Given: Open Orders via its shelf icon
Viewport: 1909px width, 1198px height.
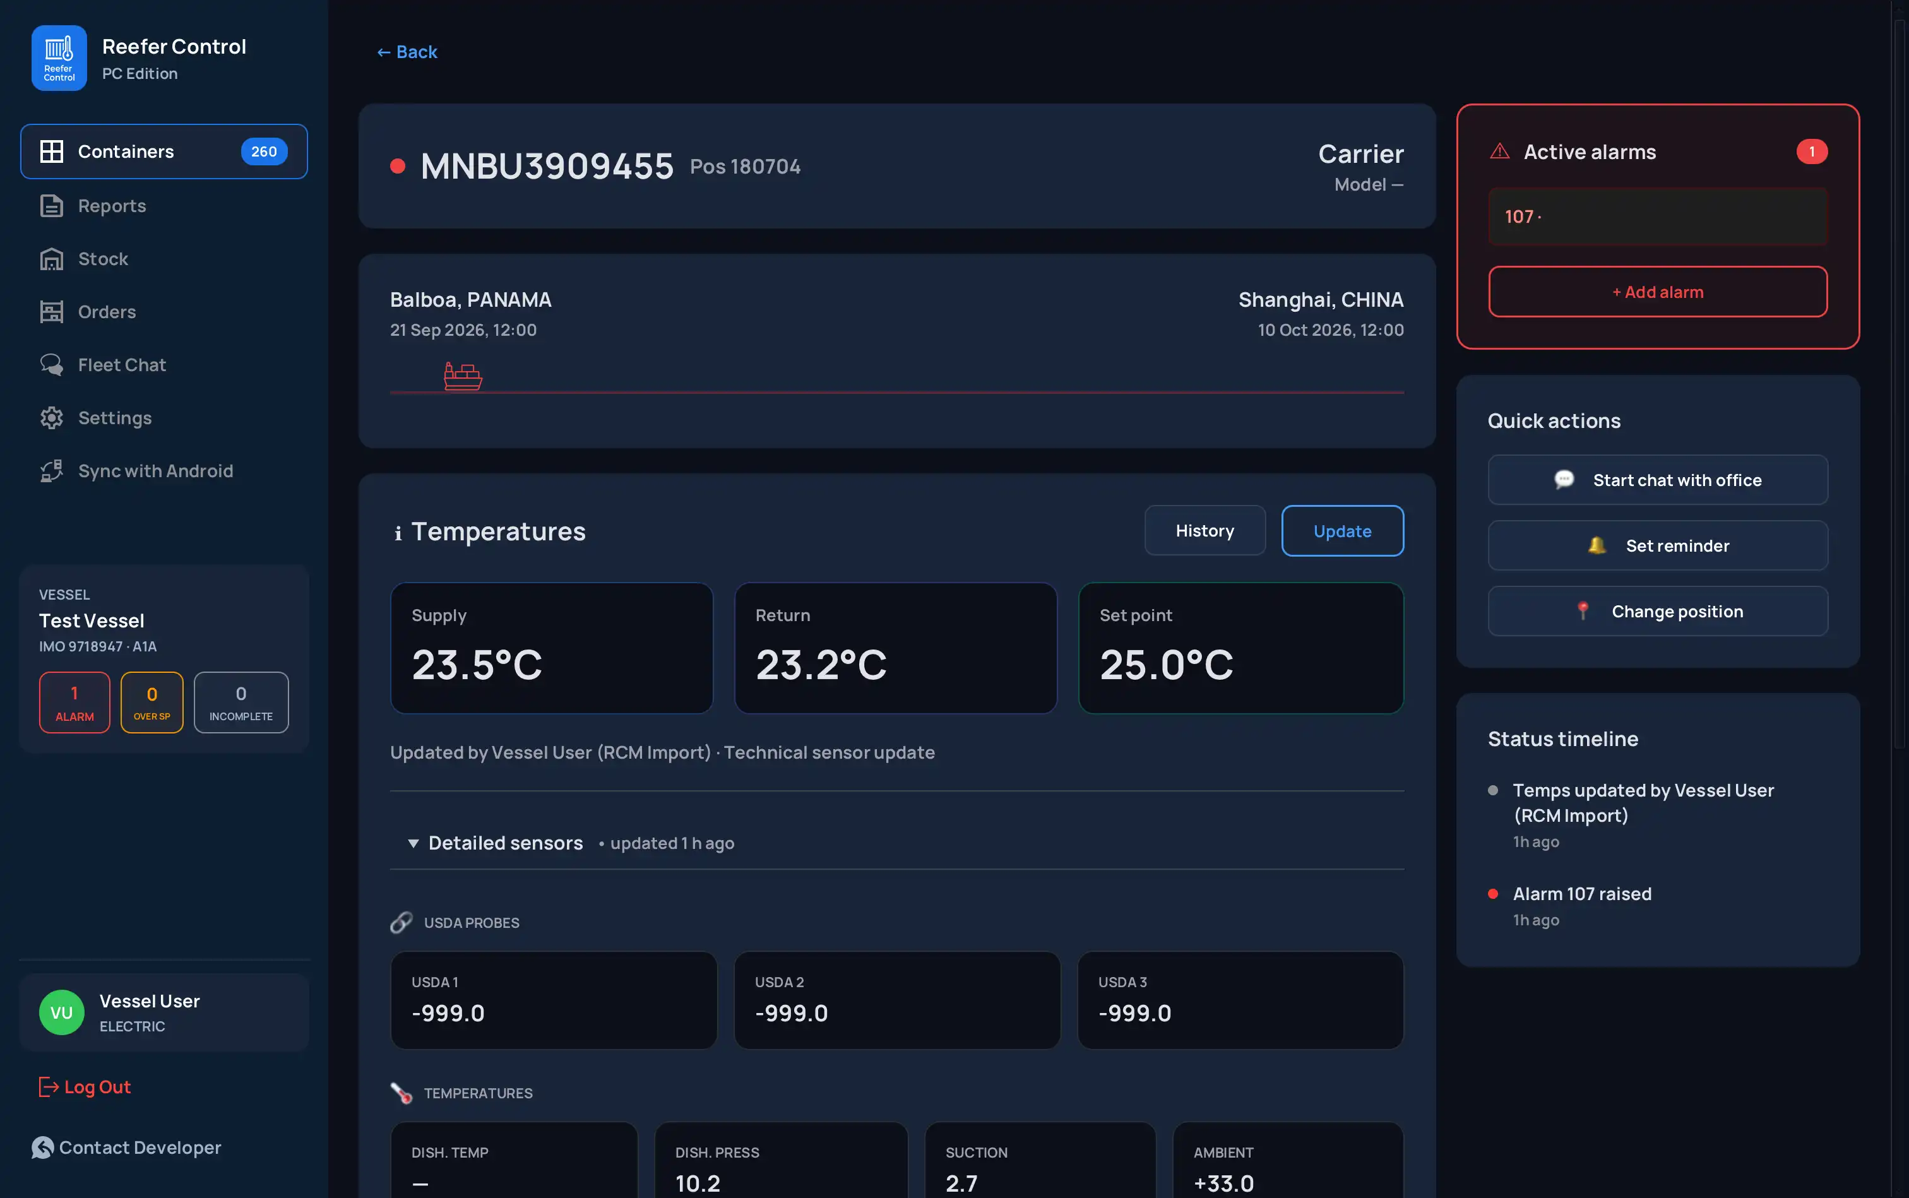Looking at the screenshot, I should point(52,312).
